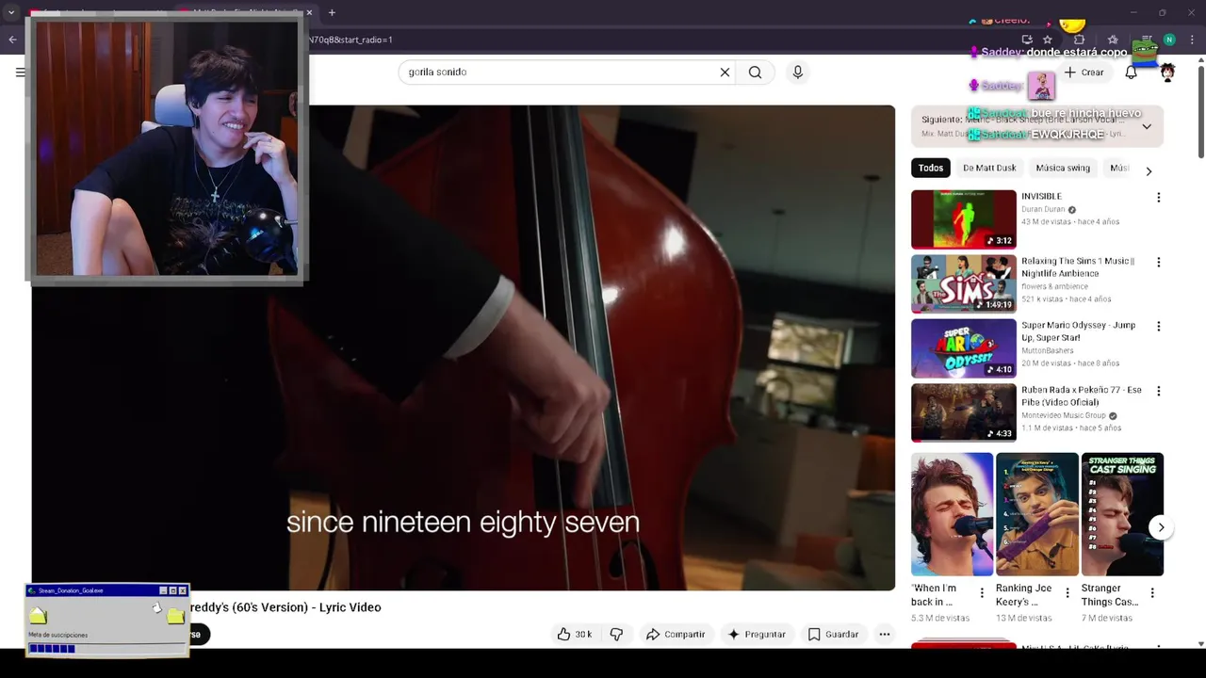Expand the Siguiente mix playlist panel
Viewport: 1206px width, 678px height.
[1147, 126]
